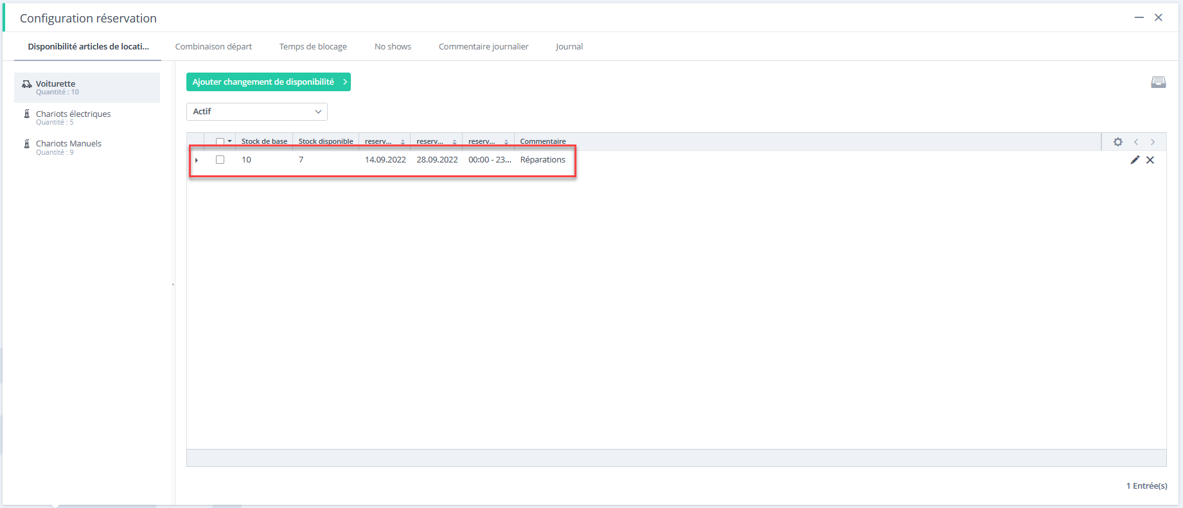The width and height of the screenshot is (1183, 508).
Task: Click the Chariots Manuels cart icon
Action: (x=27, y=143)
